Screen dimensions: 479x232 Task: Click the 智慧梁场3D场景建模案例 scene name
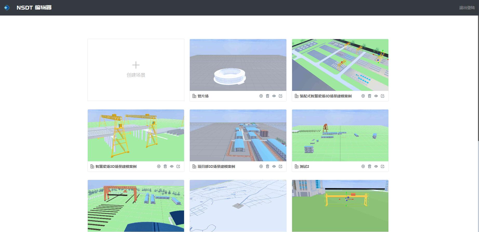[x=116, y=166]
